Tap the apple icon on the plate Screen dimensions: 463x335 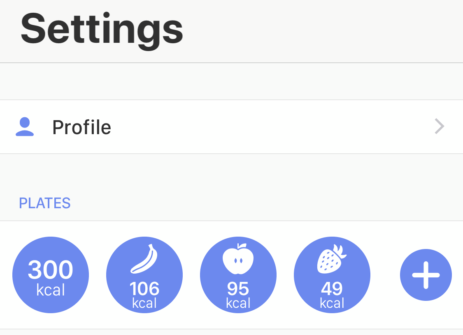point(238,259)
